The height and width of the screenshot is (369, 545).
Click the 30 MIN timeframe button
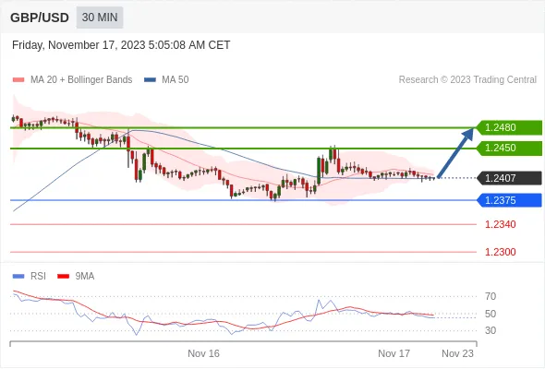100,18
